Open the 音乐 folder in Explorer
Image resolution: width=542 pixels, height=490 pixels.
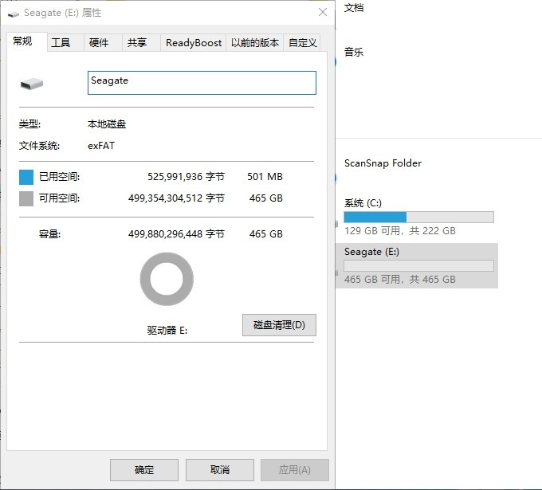tap(354, 52)
